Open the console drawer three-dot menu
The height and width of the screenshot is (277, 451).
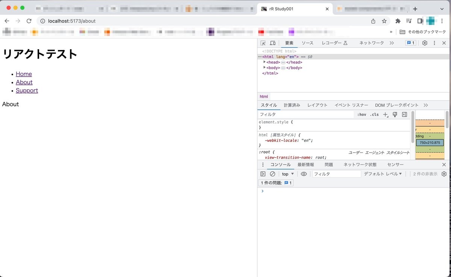pos(263,165)
